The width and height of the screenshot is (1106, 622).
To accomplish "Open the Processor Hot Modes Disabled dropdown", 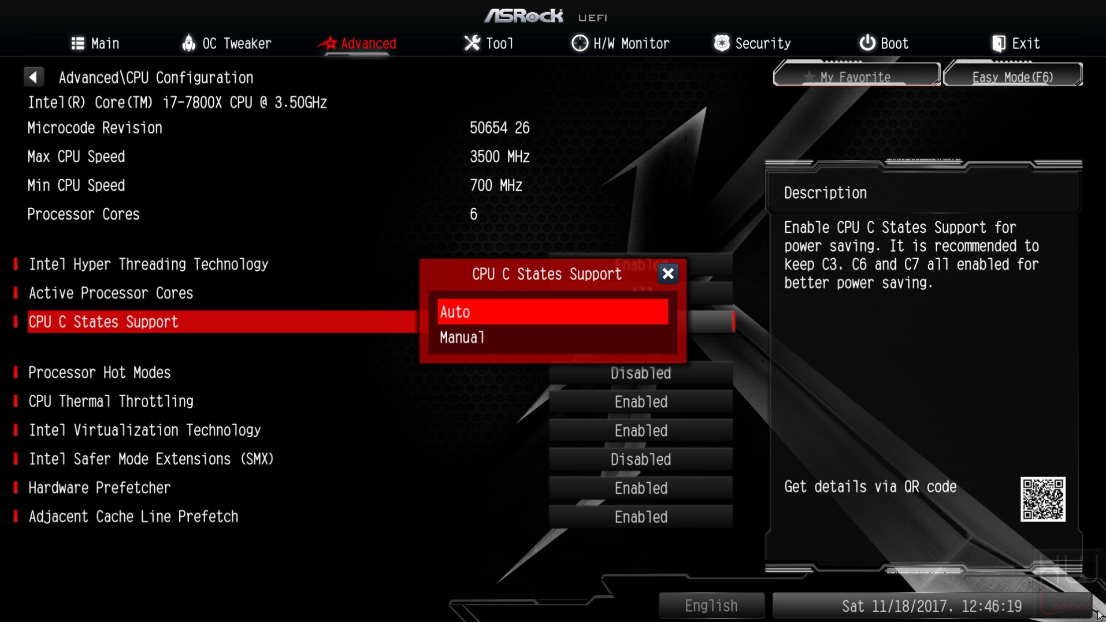I will (641, 373).
